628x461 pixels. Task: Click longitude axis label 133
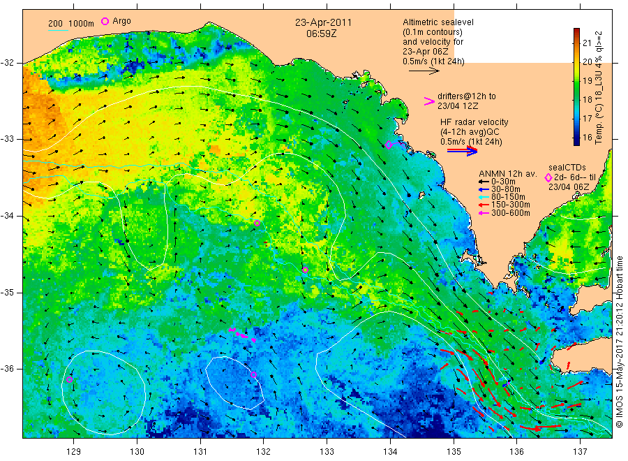(x=327, y=452)
